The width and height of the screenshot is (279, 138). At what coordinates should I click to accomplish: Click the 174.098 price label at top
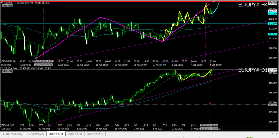272,2
